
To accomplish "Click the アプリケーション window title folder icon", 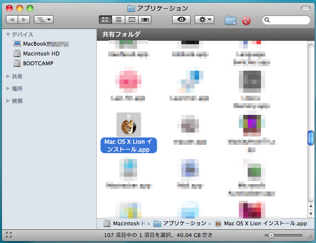I will click(131, 8).
